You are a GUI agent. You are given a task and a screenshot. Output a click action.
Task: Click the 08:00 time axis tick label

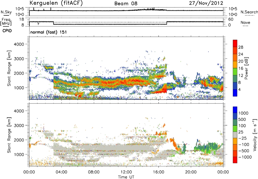click(94, 172)
